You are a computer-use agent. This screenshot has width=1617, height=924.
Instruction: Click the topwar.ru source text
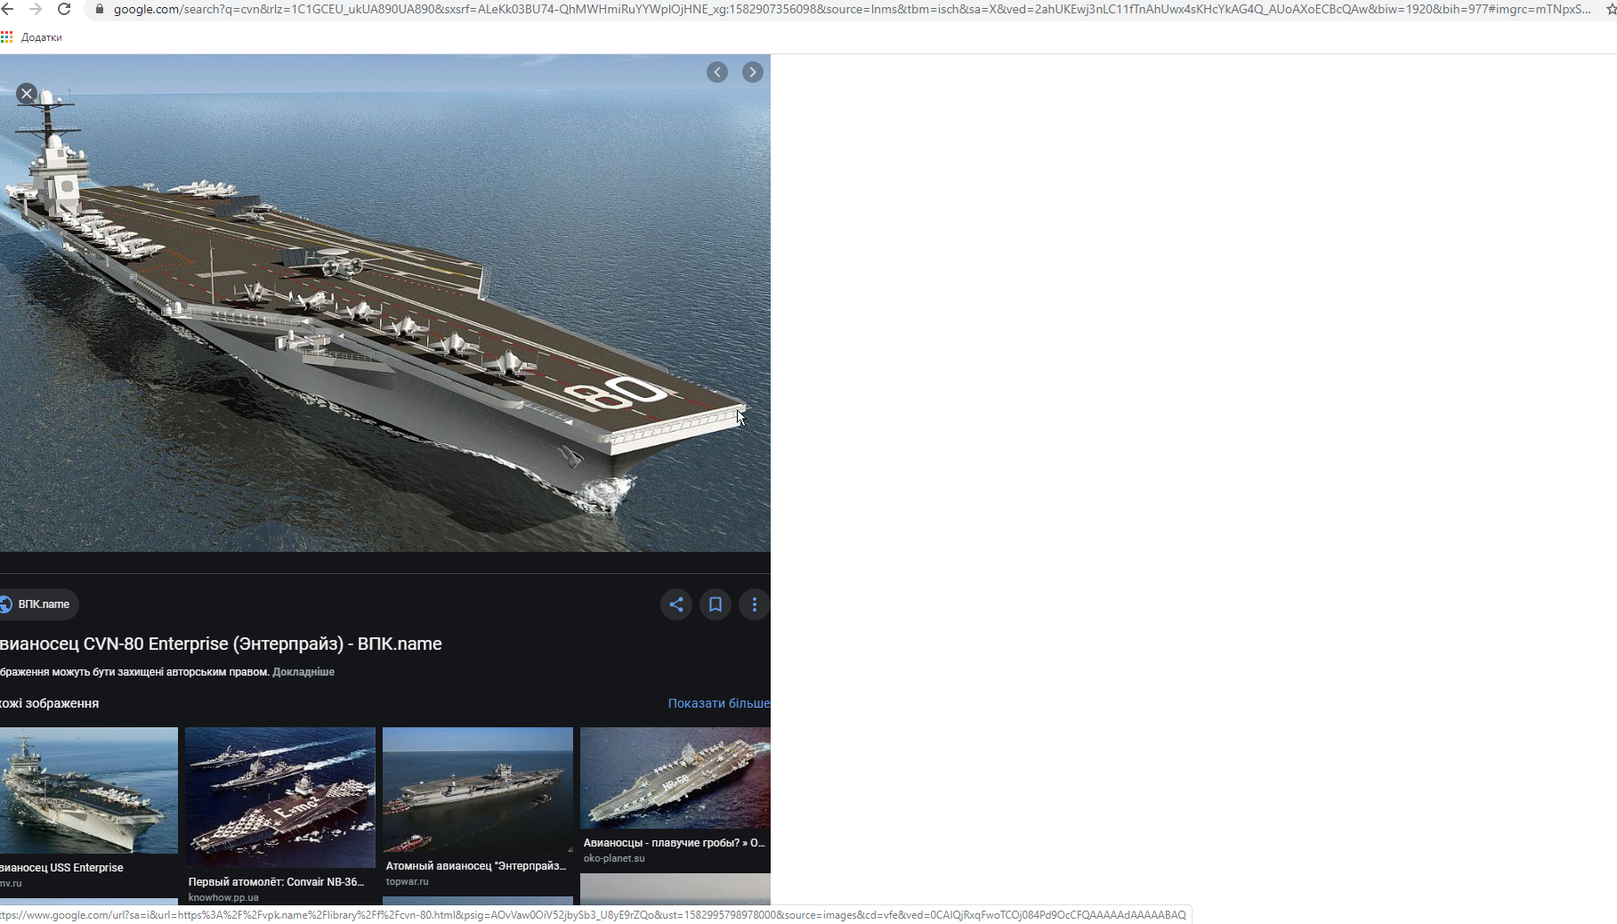pyautogui.click(x=408, y=881)
